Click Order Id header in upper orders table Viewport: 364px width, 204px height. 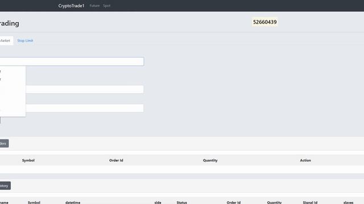tap(116, 160)
